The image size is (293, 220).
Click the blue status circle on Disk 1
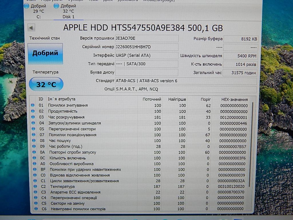click(56, 6)
